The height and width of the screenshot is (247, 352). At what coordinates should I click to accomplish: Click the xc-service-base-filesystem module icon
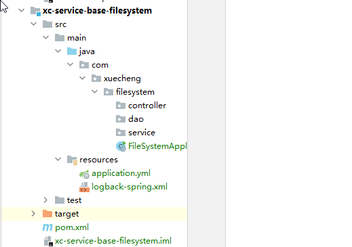[35, 11]
